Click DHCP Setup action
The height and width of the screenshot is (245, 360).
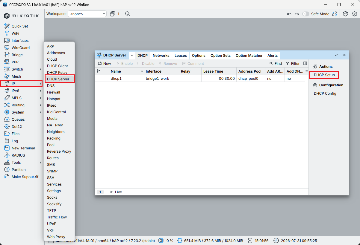(x=324, y=75)
